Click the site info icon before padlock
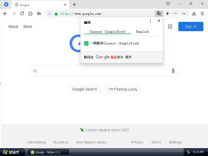Screen dimensions: 208x156 (49, 14)
